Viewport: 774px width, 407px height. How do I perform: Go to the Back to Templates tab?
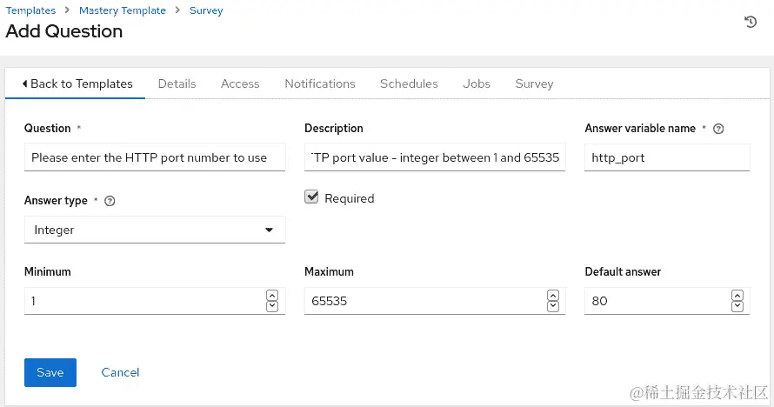click(75, 83)
